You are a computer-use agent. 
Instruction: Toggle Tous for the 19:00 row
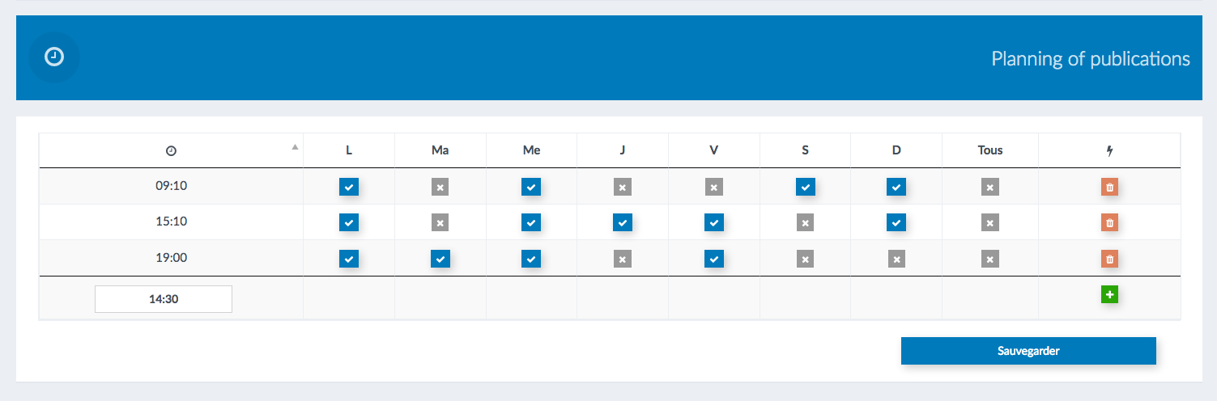pyautogui.click(x=989, y=259)
